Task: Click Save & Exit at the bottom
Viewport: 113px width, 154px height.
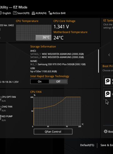Action: (107, 145)
